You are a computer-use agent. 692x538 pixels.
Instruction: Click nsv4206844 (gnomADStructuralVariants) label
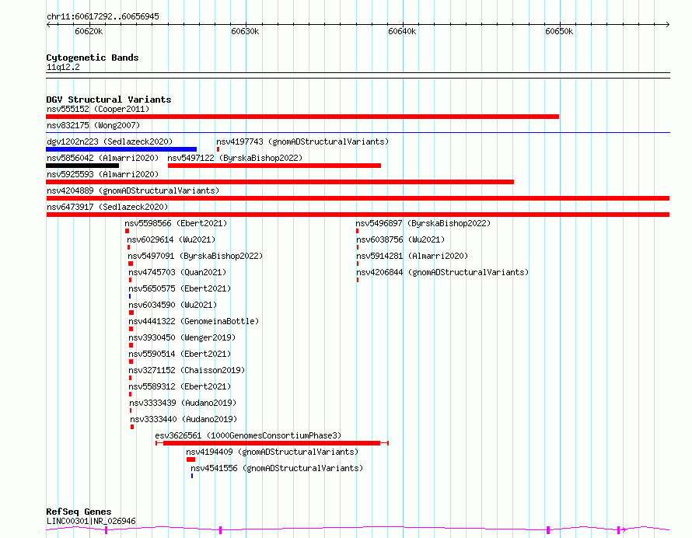[x=442, y=272]
